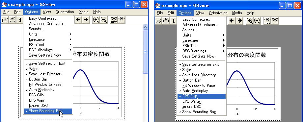This screenshot has height=122, width=303.
Task: Click the zoom in magnifier in right window
Action: tap(249, 21)
